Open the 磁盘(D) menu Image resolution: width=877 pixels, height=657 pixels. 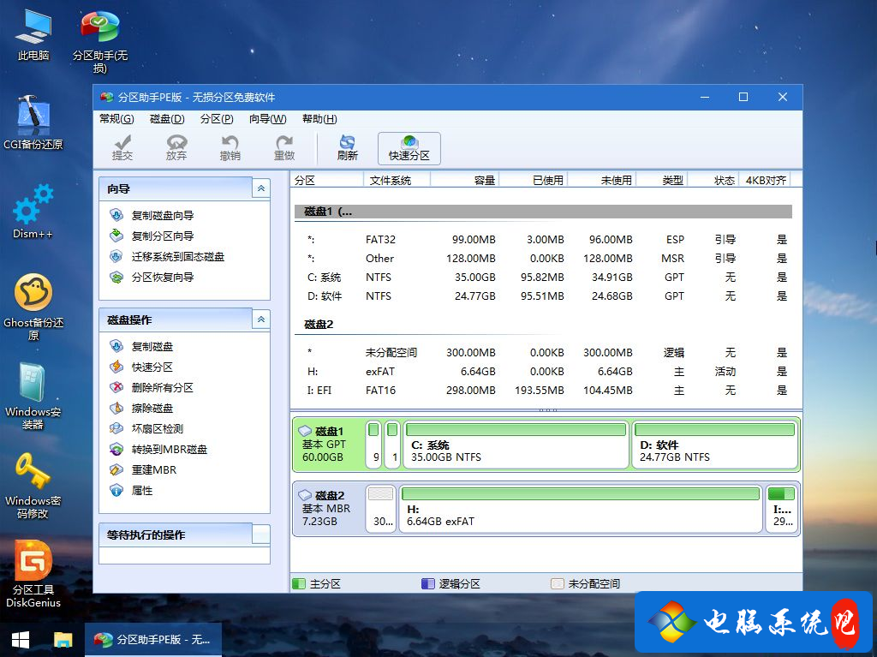pos(168,119)
